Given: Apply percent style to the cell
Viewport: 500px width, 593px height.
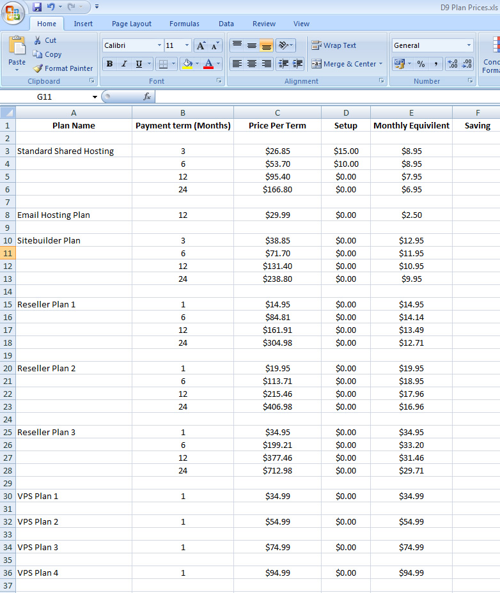Looking at the screenshot, I should click(421, 64).
